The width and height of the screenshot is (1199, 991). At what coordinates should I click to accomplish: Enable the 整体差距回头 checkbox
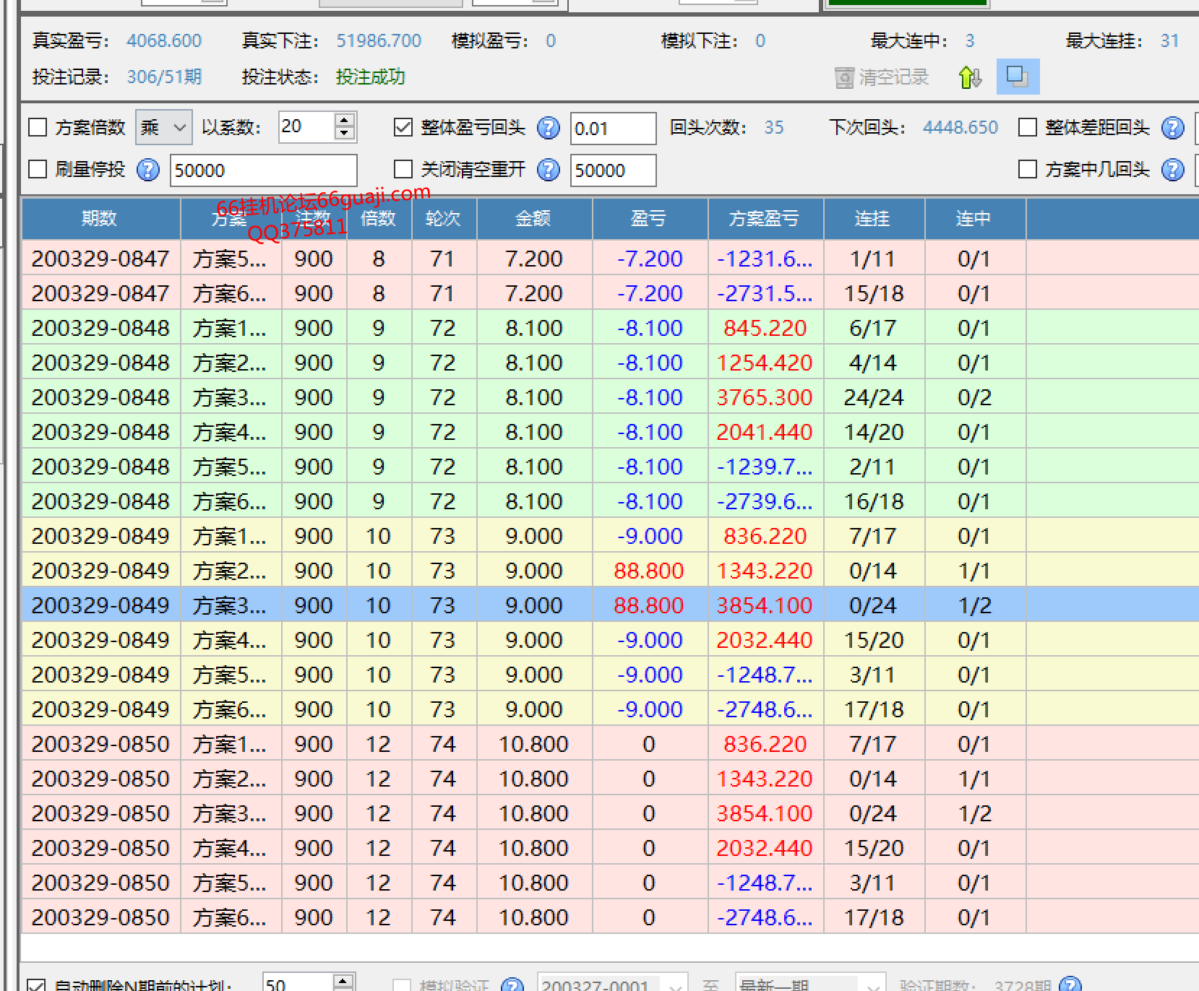1028,128
